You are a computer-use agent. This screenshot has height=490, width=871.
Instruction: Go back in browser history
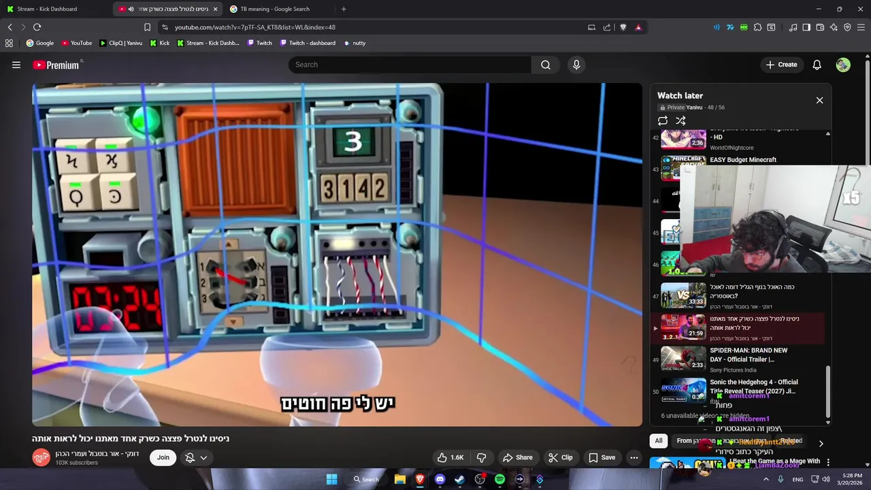10,27
